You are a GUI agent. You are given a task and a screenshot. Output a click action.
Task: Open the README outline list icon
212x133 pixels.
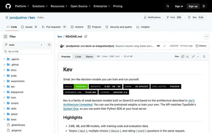click(204, 56)
